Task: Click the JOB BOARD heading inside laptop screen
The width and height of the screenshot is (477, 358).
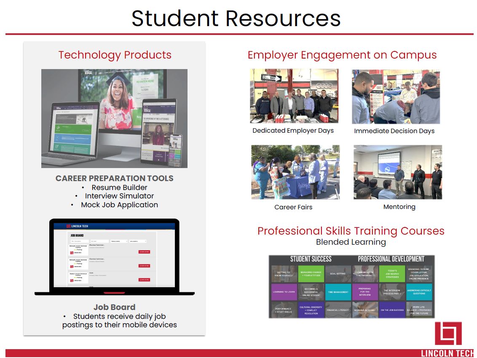Action: click(77, 235)
